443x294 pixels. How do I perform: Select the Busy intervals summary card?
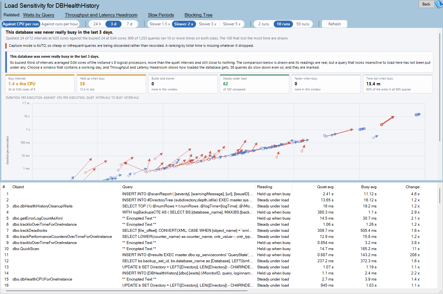[40, 84]
